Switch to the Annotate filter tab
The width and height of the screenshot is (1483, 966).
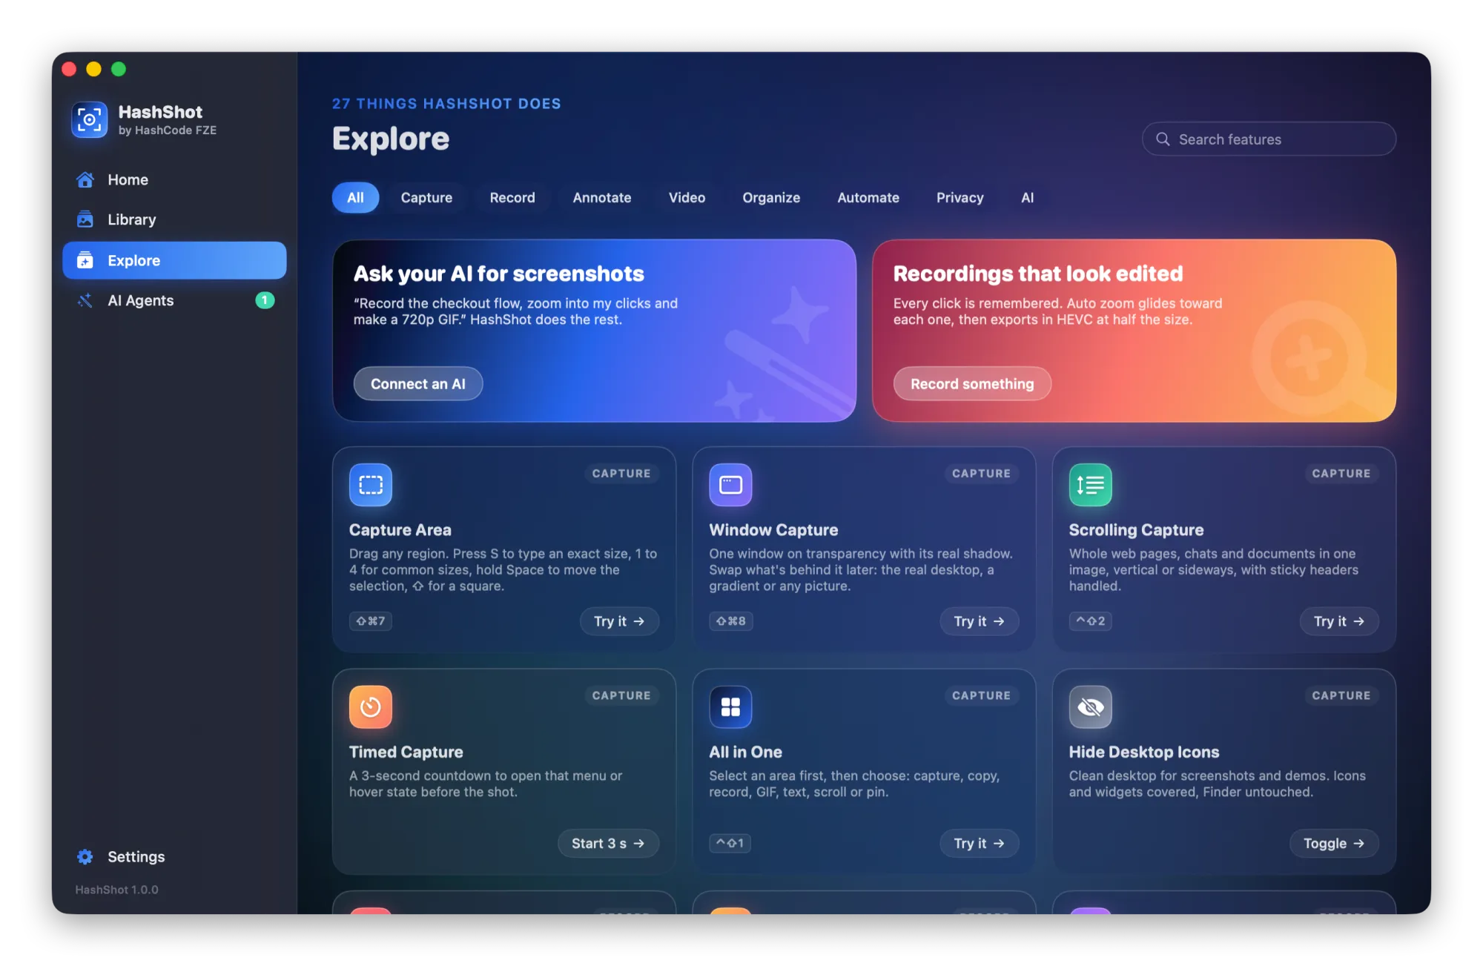point(602,198)
